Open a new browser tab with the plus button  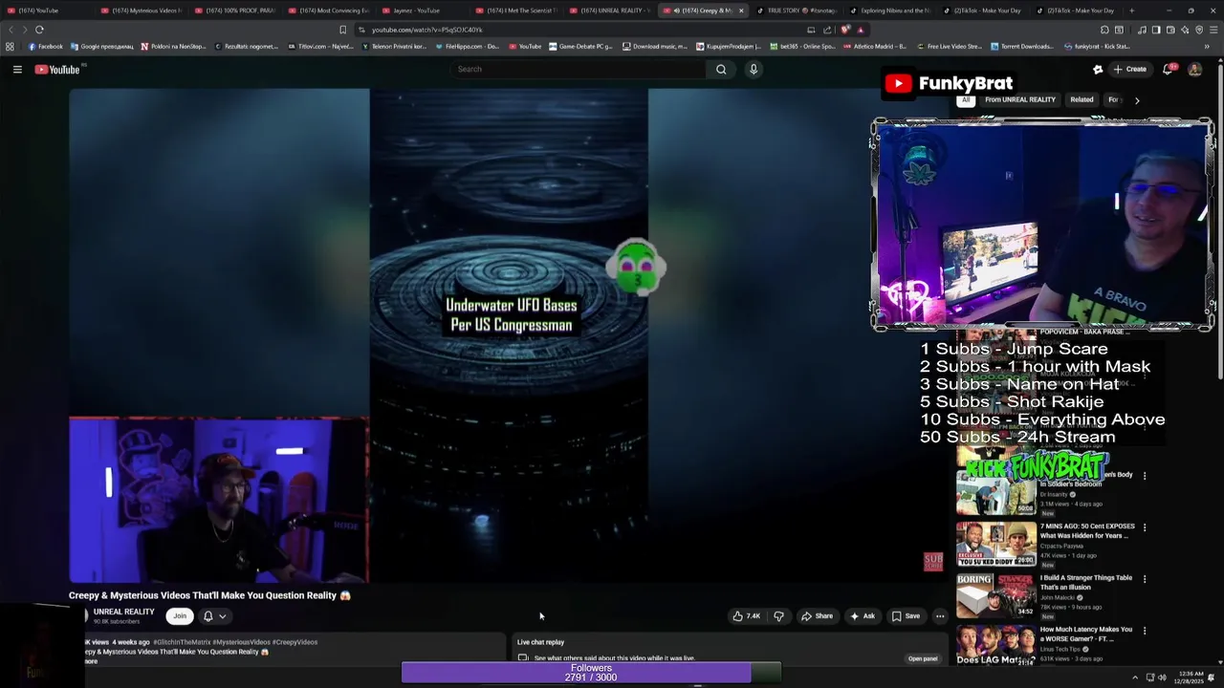1132,11
